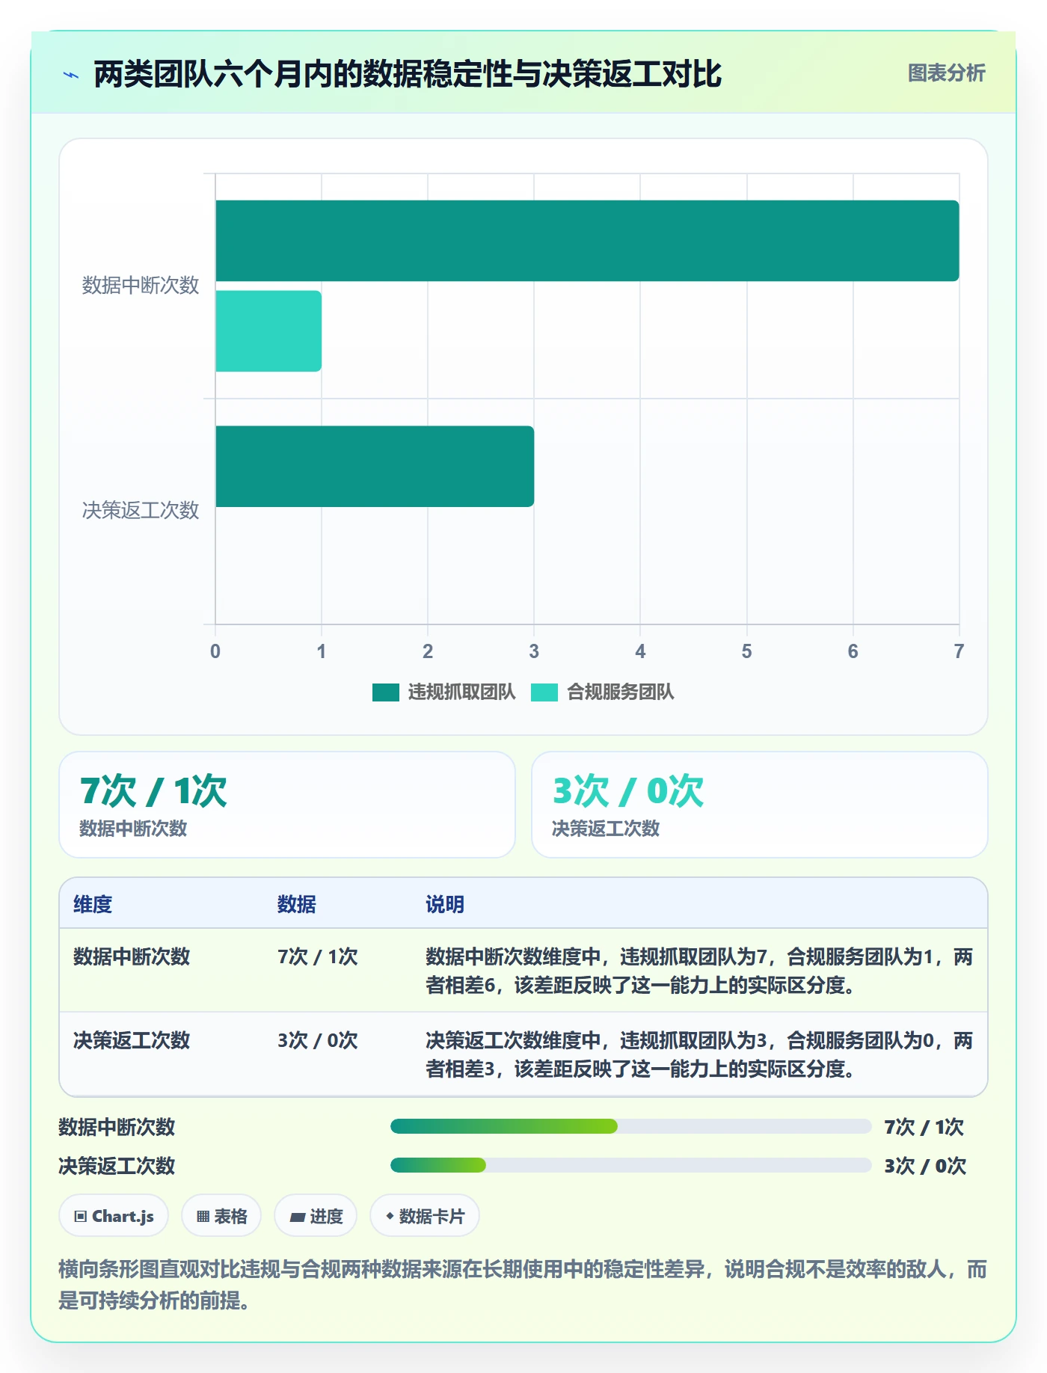The image size is (1047, 1373).
Task: Click the 进度 tag chip
Action: (316, 1216)
